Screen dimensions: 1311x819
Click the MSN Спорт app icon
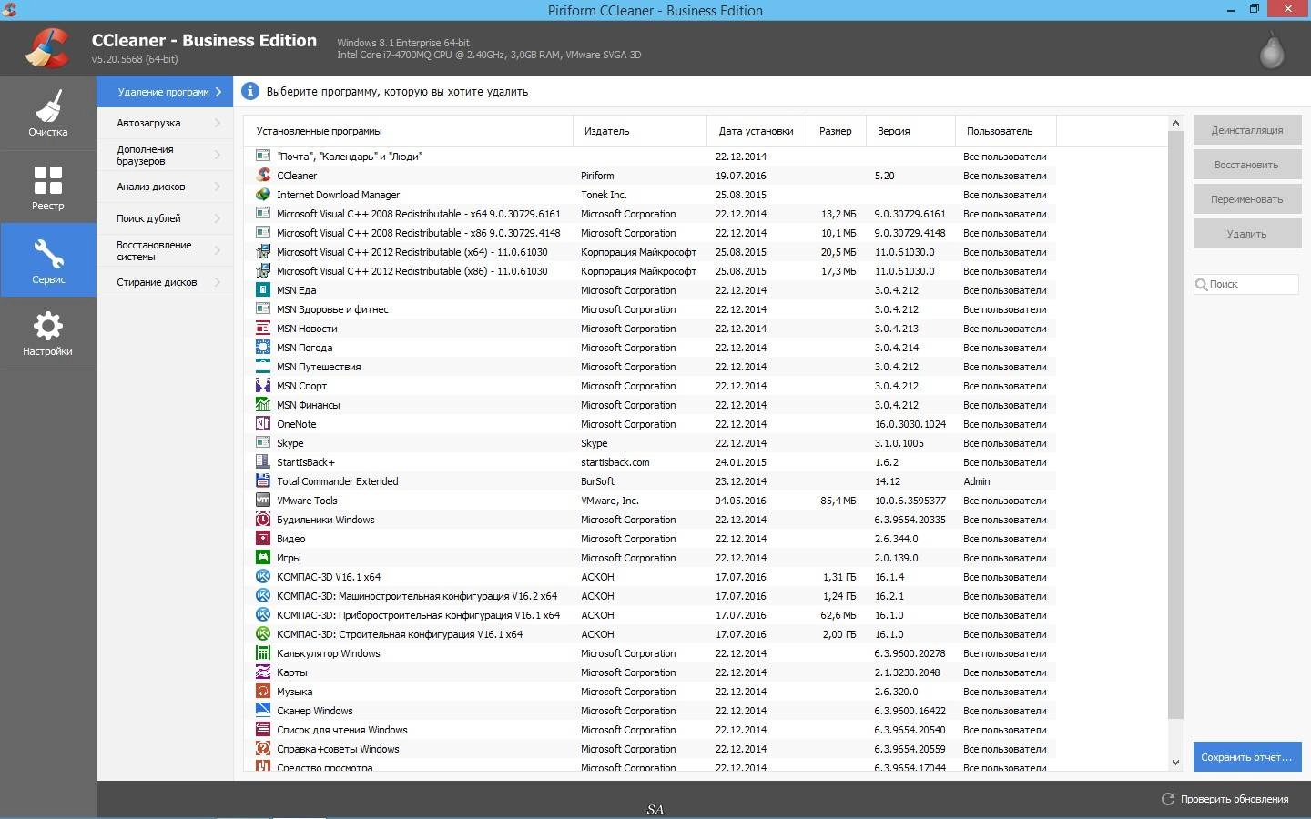(x=263, y=385)
